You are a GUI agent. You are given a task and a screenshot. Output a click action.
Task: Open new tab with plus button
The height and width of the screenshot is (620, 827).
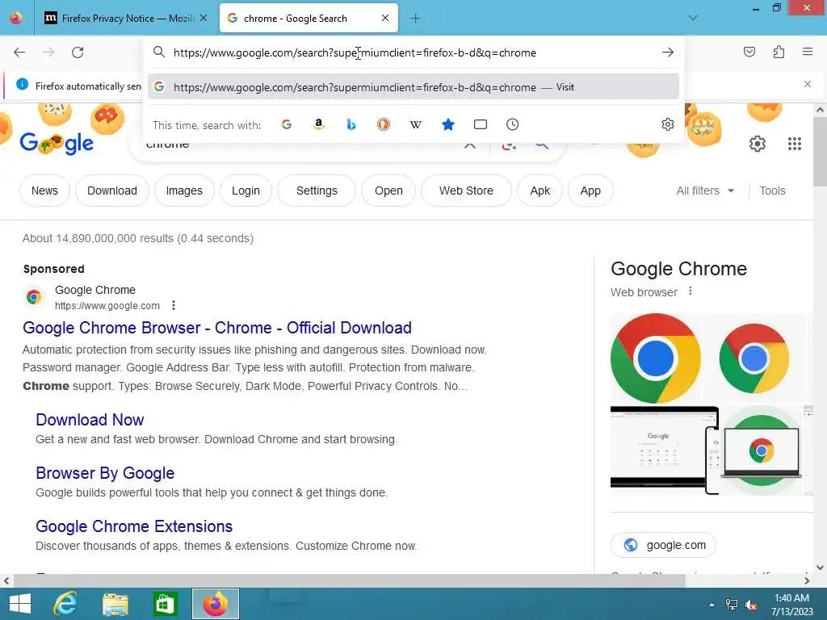(415, 19)
